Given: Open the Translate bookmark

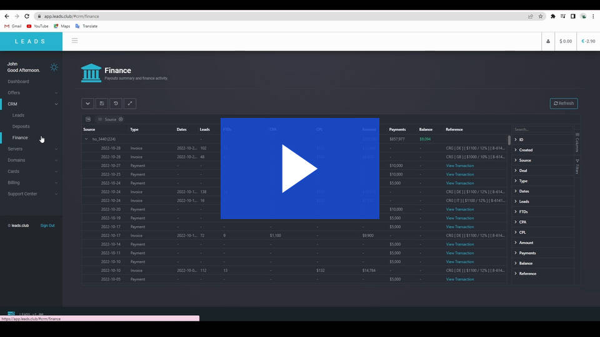Looking at the screenshot, I should pyautogui.click(x=86, y=26).
